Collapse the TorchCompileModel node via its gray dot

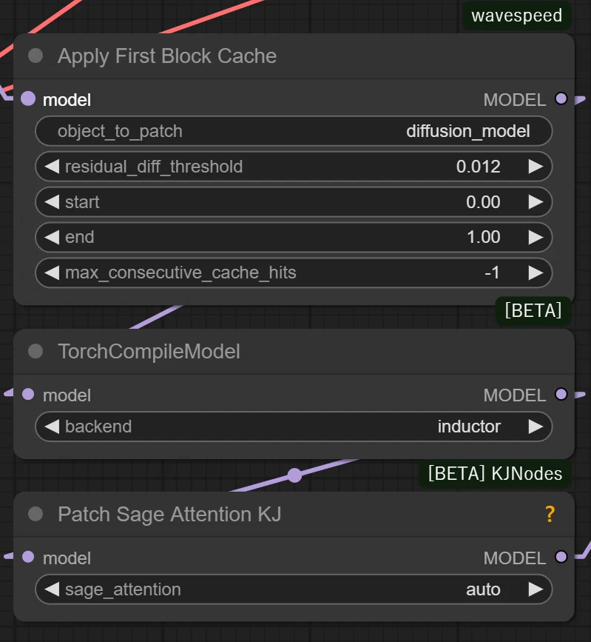click(36, 351)
